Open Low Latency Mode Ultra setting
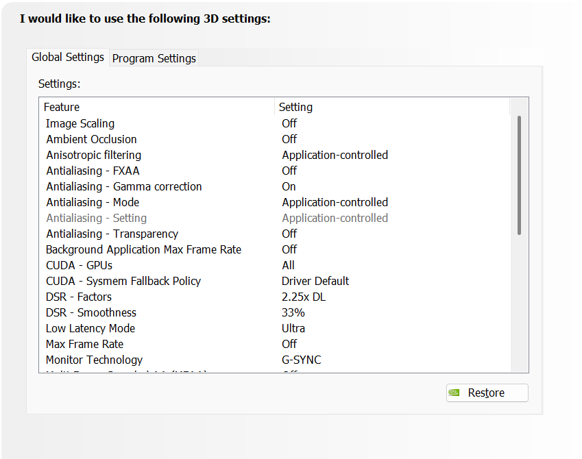The width and height of the screenshot is (582, 459). coord(293,329)
